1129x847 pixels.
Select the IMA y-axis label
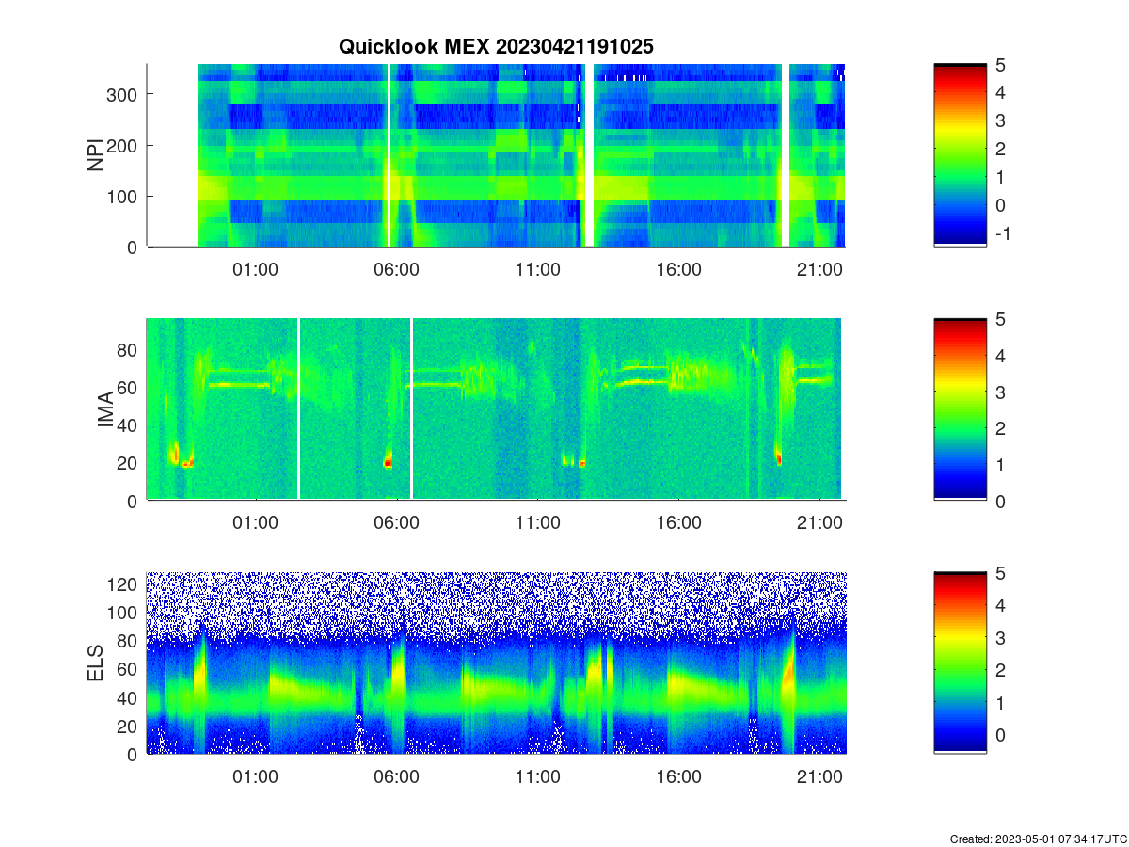(x=104, y=410)
